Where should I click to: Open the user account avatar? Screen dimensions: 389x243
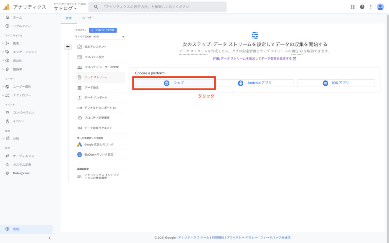point(380,7)
